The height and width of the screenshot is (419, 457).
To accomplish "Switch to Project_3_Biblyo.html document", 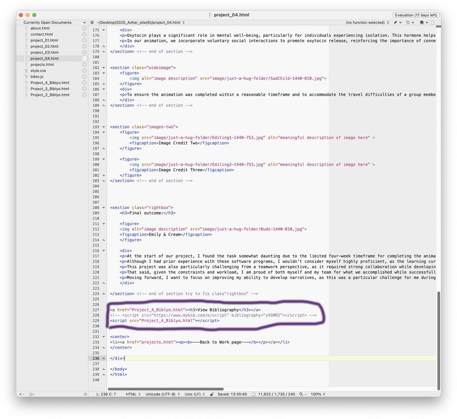I will pyautogui.click(x=50, y=88).
